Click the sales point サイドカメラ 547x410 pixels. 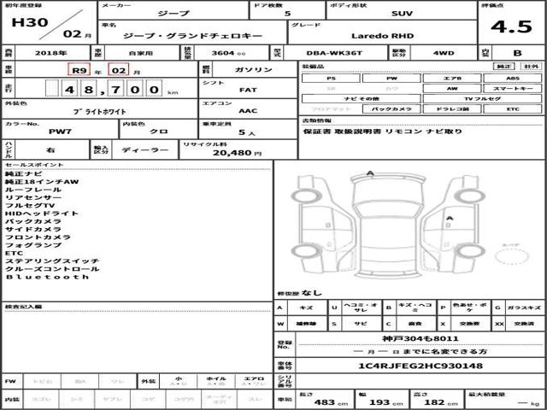point(33,229)
